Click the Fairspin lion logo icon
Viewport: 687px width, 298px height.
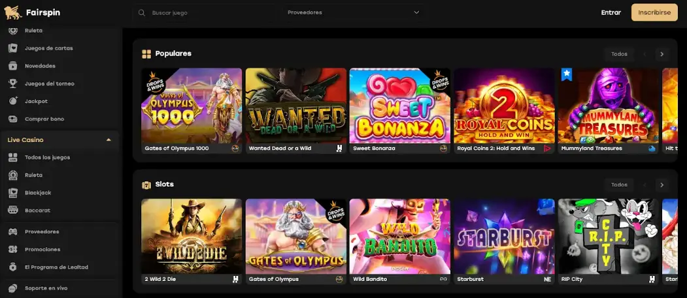(x=12, y=12)
